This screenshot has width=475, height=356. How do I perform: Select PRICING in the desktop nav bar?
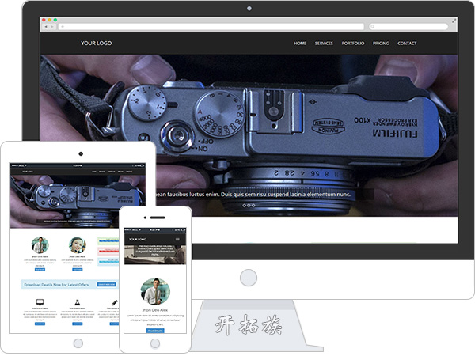(x=381, y=44)
